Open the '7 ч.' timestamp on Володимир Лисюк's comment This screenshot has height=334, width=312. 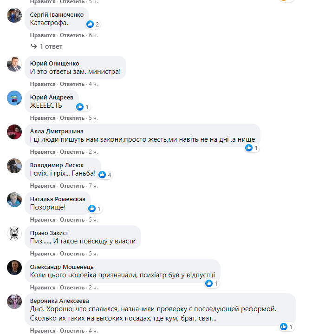coord(93,186)
